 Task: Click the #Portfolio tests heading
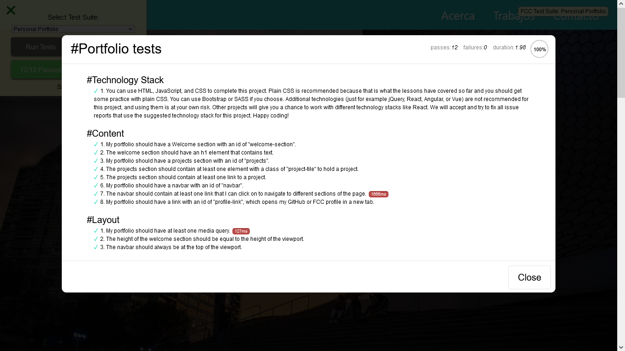point(116,49)
